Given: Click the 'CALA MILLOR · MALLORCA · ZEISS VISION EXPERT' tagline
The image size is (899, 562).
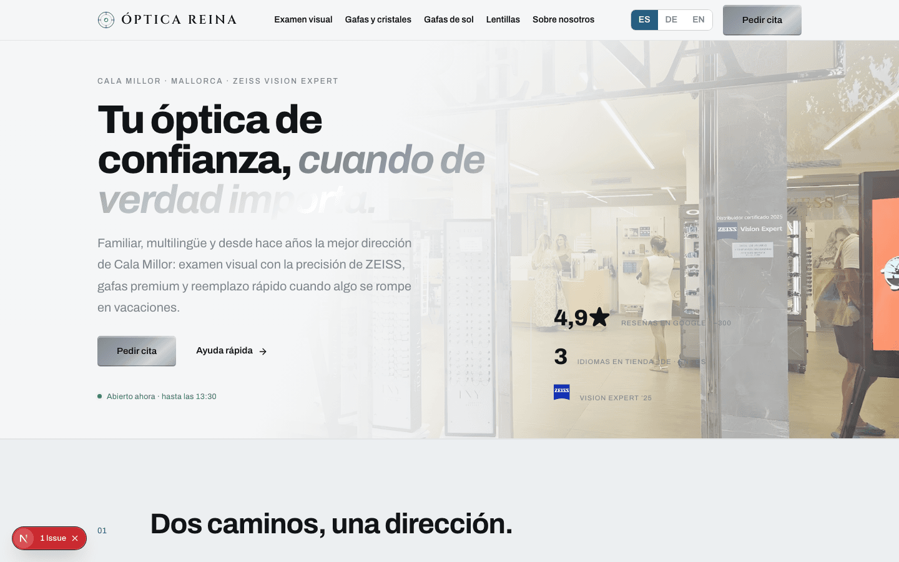Looking at the screenshot, I should tap(218, 81).
